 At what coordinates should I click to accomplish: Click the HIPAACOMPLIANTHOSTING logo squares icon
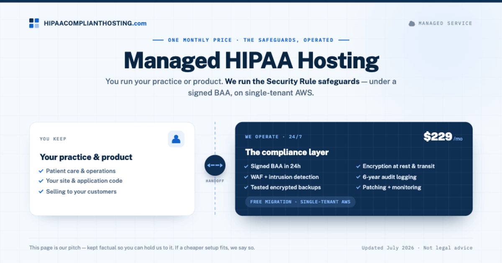34,23
